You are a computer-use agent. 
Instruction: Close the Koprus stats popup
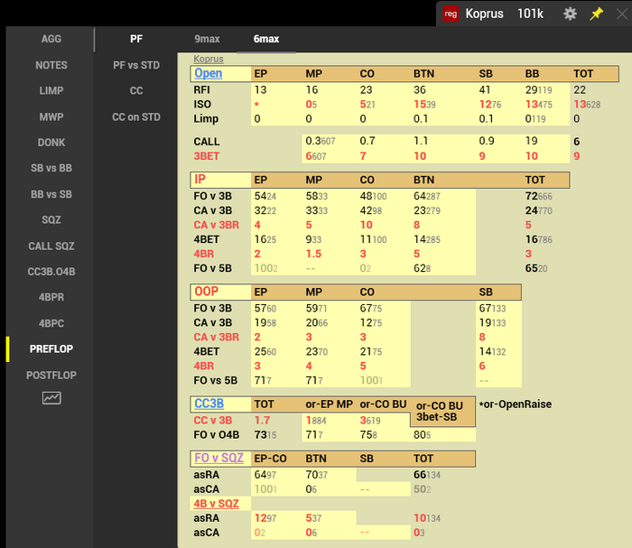pos(623,14)
